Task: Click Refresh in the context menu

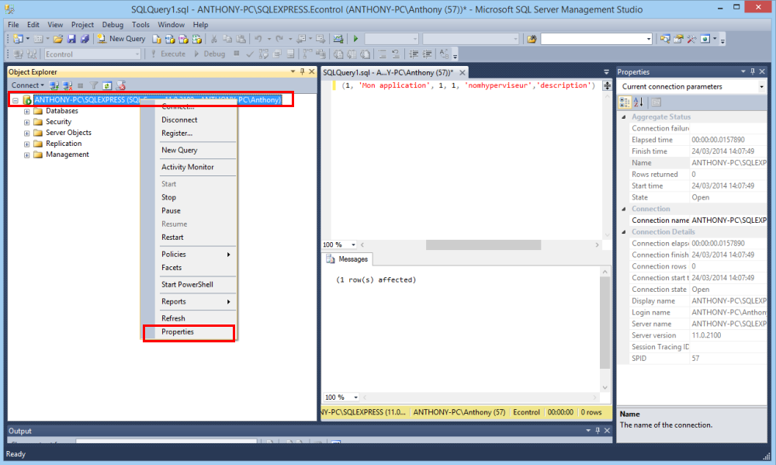Action: [x=189, y=318]
